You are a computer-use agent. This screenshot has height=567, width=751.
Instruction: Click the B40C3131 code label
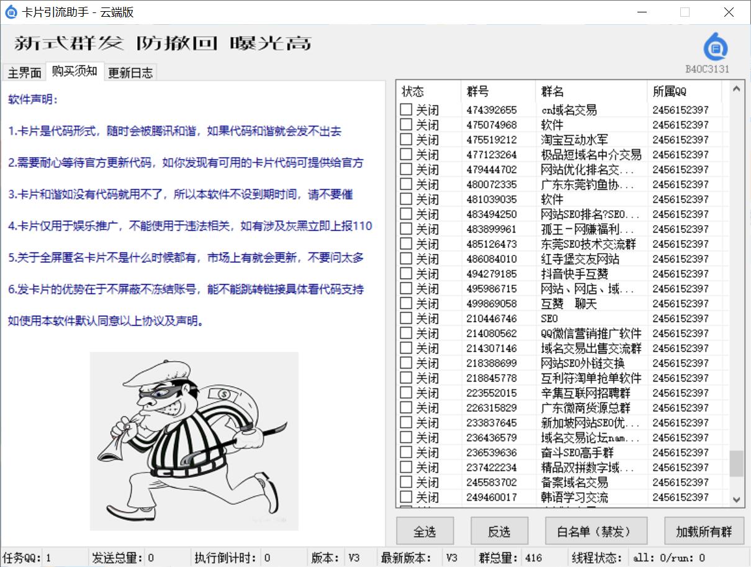click(x=708, y=69)
